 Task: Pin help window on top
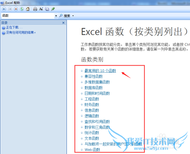[53, 9]
